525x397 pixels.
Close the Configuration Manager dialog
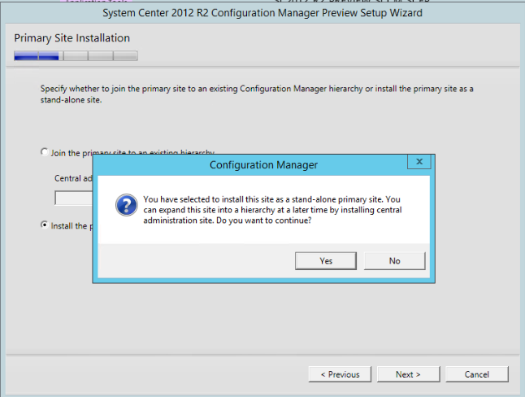(x=419, y=162)
